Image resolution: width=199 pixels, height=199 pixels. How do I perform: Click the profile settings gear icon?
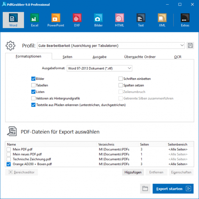pos(10,45)
